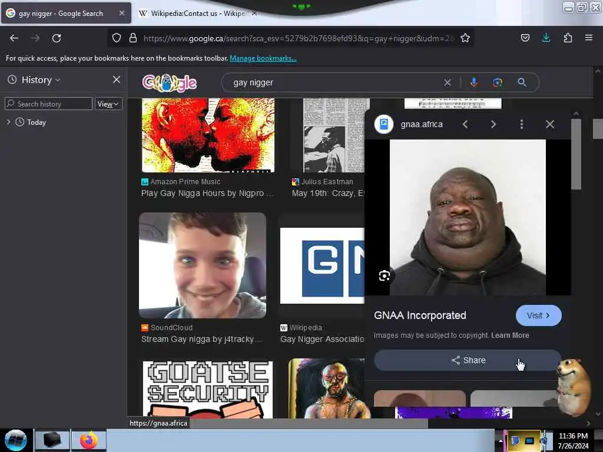Screen dimensions: 603x452
Task: Open the smiling boy thumbnail
Action: click(203, 265)
